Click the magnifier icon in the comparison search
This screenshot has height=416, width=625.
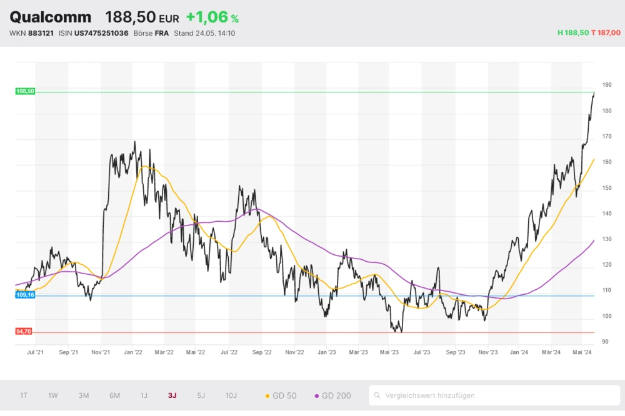[x=377, y=395]
